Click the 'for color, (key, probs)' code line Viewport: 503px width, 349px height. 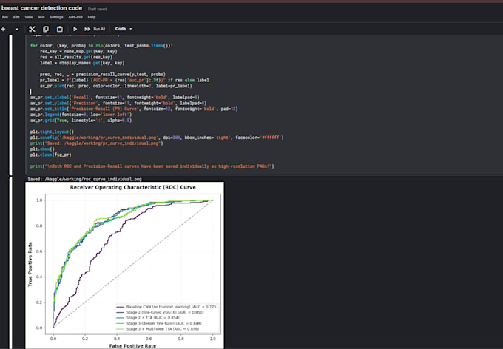coord(101,46)
